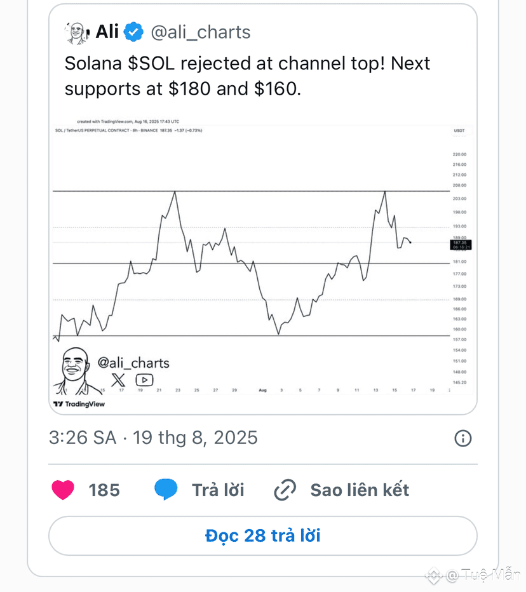Click the X logo in chart watermark

[x=118, y=380]
